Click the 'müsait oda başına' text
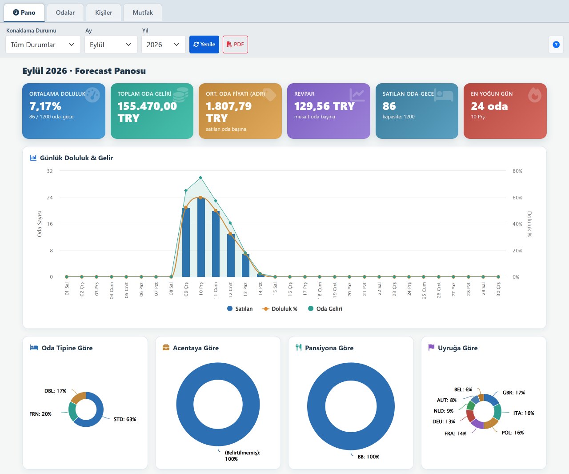Screen dimensions: 569x474 315,117
